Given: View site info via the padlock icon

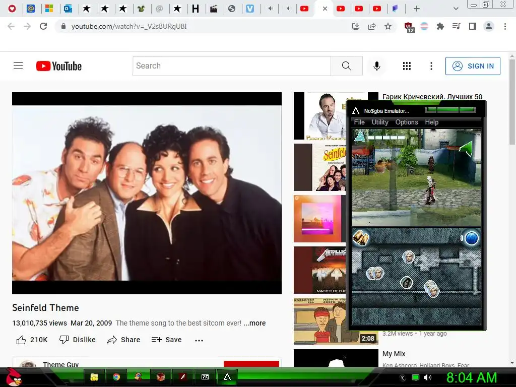Looking at the screenshot, I should coord(63,26).
